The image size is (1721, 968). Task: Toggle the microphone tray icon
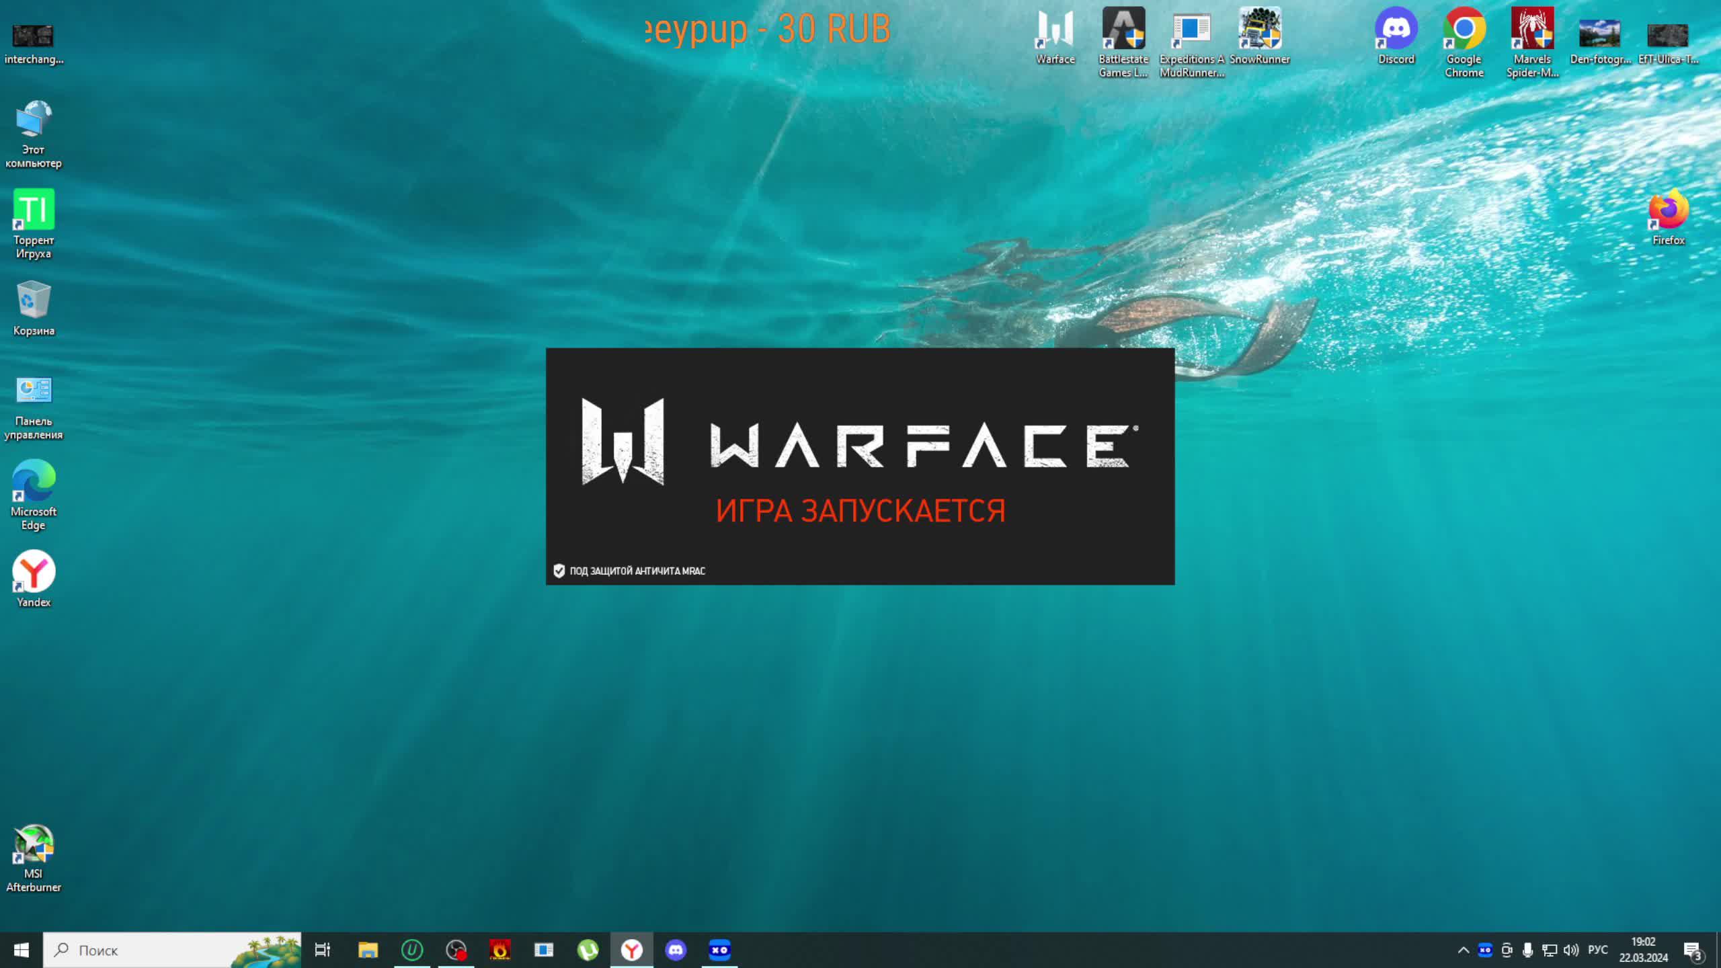tap(1527, 950)
